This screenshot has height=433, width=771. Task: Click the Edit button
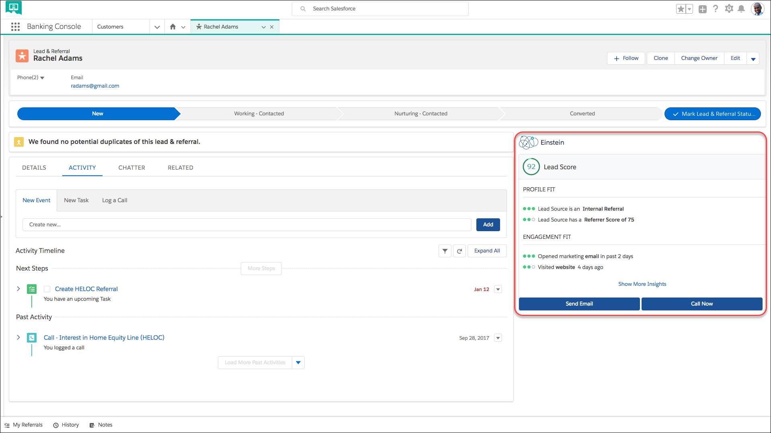735,58
